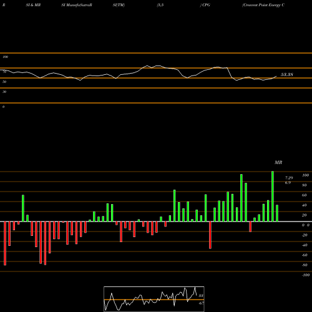
Task: Click the MR right axis label -80
Action: [305, 265]
